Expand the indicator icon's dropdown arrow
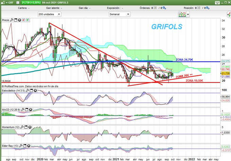 pos(188,14)
